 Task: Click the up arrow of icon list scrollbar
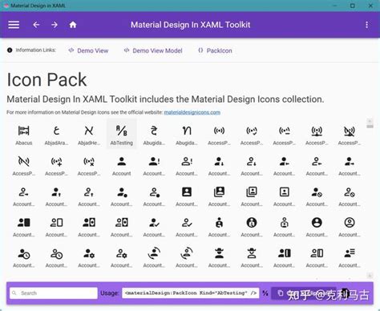370,121
